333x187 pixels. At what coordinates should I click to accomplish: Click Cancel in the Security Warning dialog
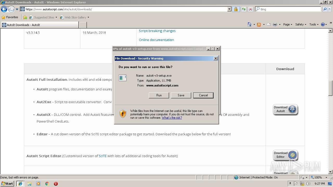click(203, 95)
